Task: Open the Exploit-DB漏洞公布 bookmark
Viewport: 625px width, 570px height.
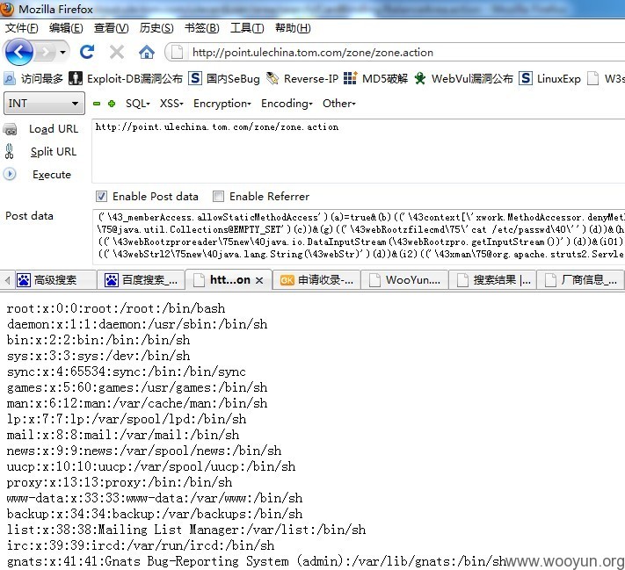Action: click(x=126, y=78)
